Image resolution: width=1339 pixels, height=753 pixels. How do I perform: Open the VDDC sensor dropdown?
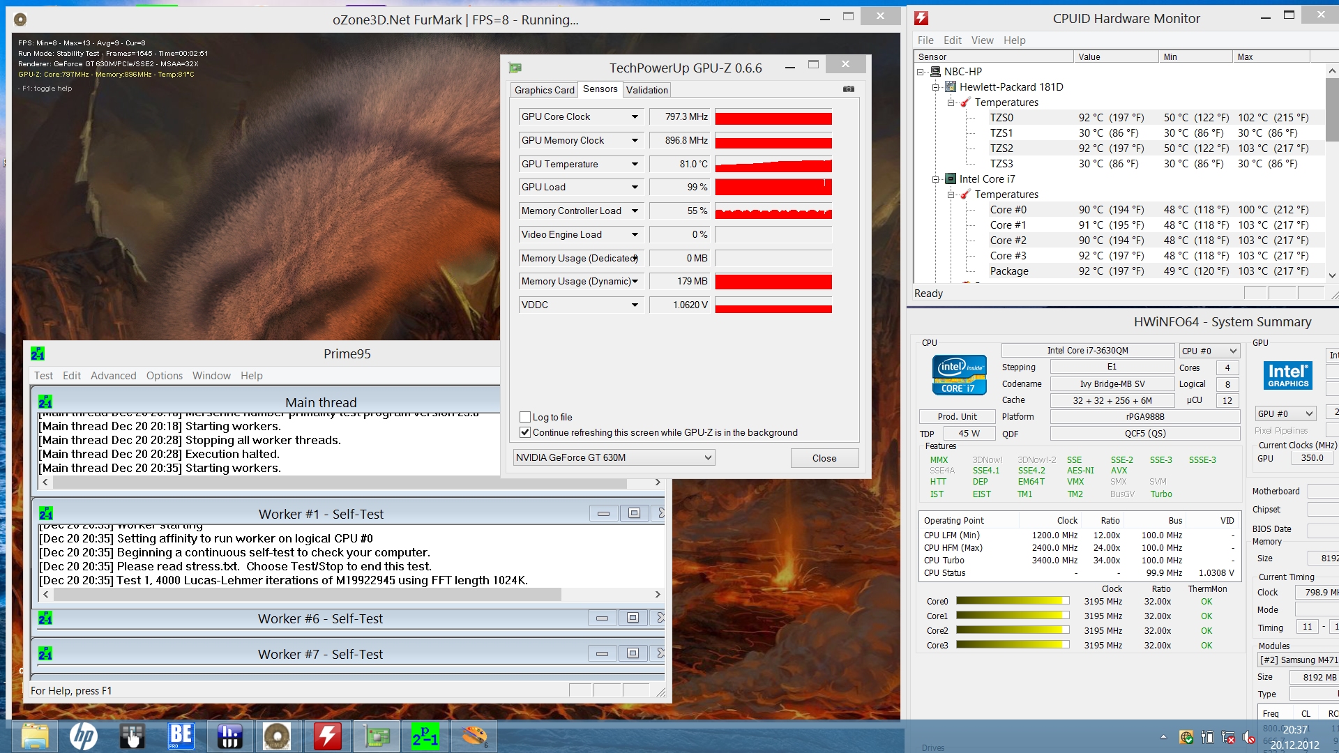click(x=635, y=305)
